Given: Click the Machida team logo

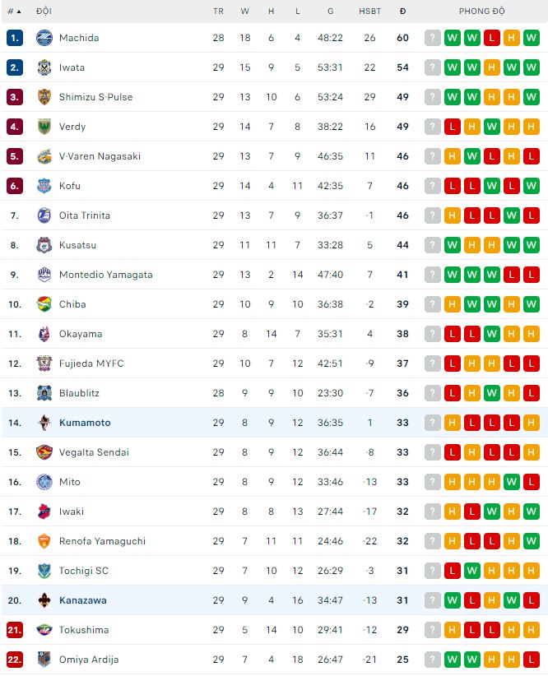Looking at the screenshot, I should click(x=44, y=38).
